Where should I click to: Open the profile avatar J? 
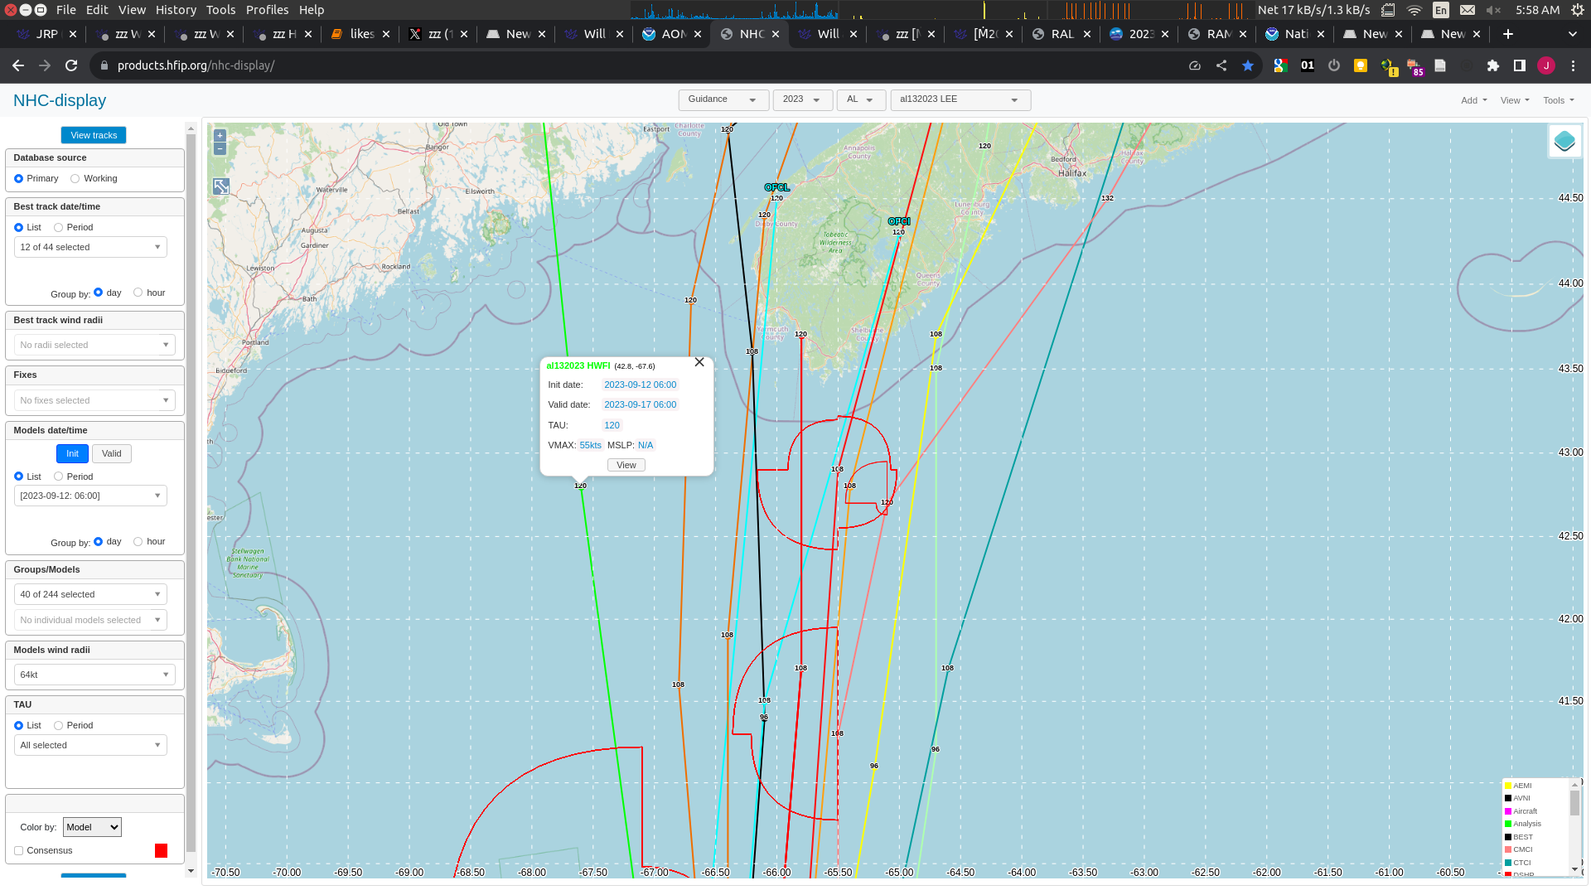point(1546,65)
